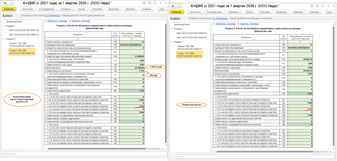Select КБК 18210102210011000110 under Раздел 1, left window
Screen dimensions: 337x161
click(x=24, y=35)
